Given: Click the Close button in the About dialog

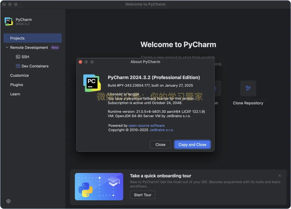Looking at the screenshot, I should [x=160, y=144].
